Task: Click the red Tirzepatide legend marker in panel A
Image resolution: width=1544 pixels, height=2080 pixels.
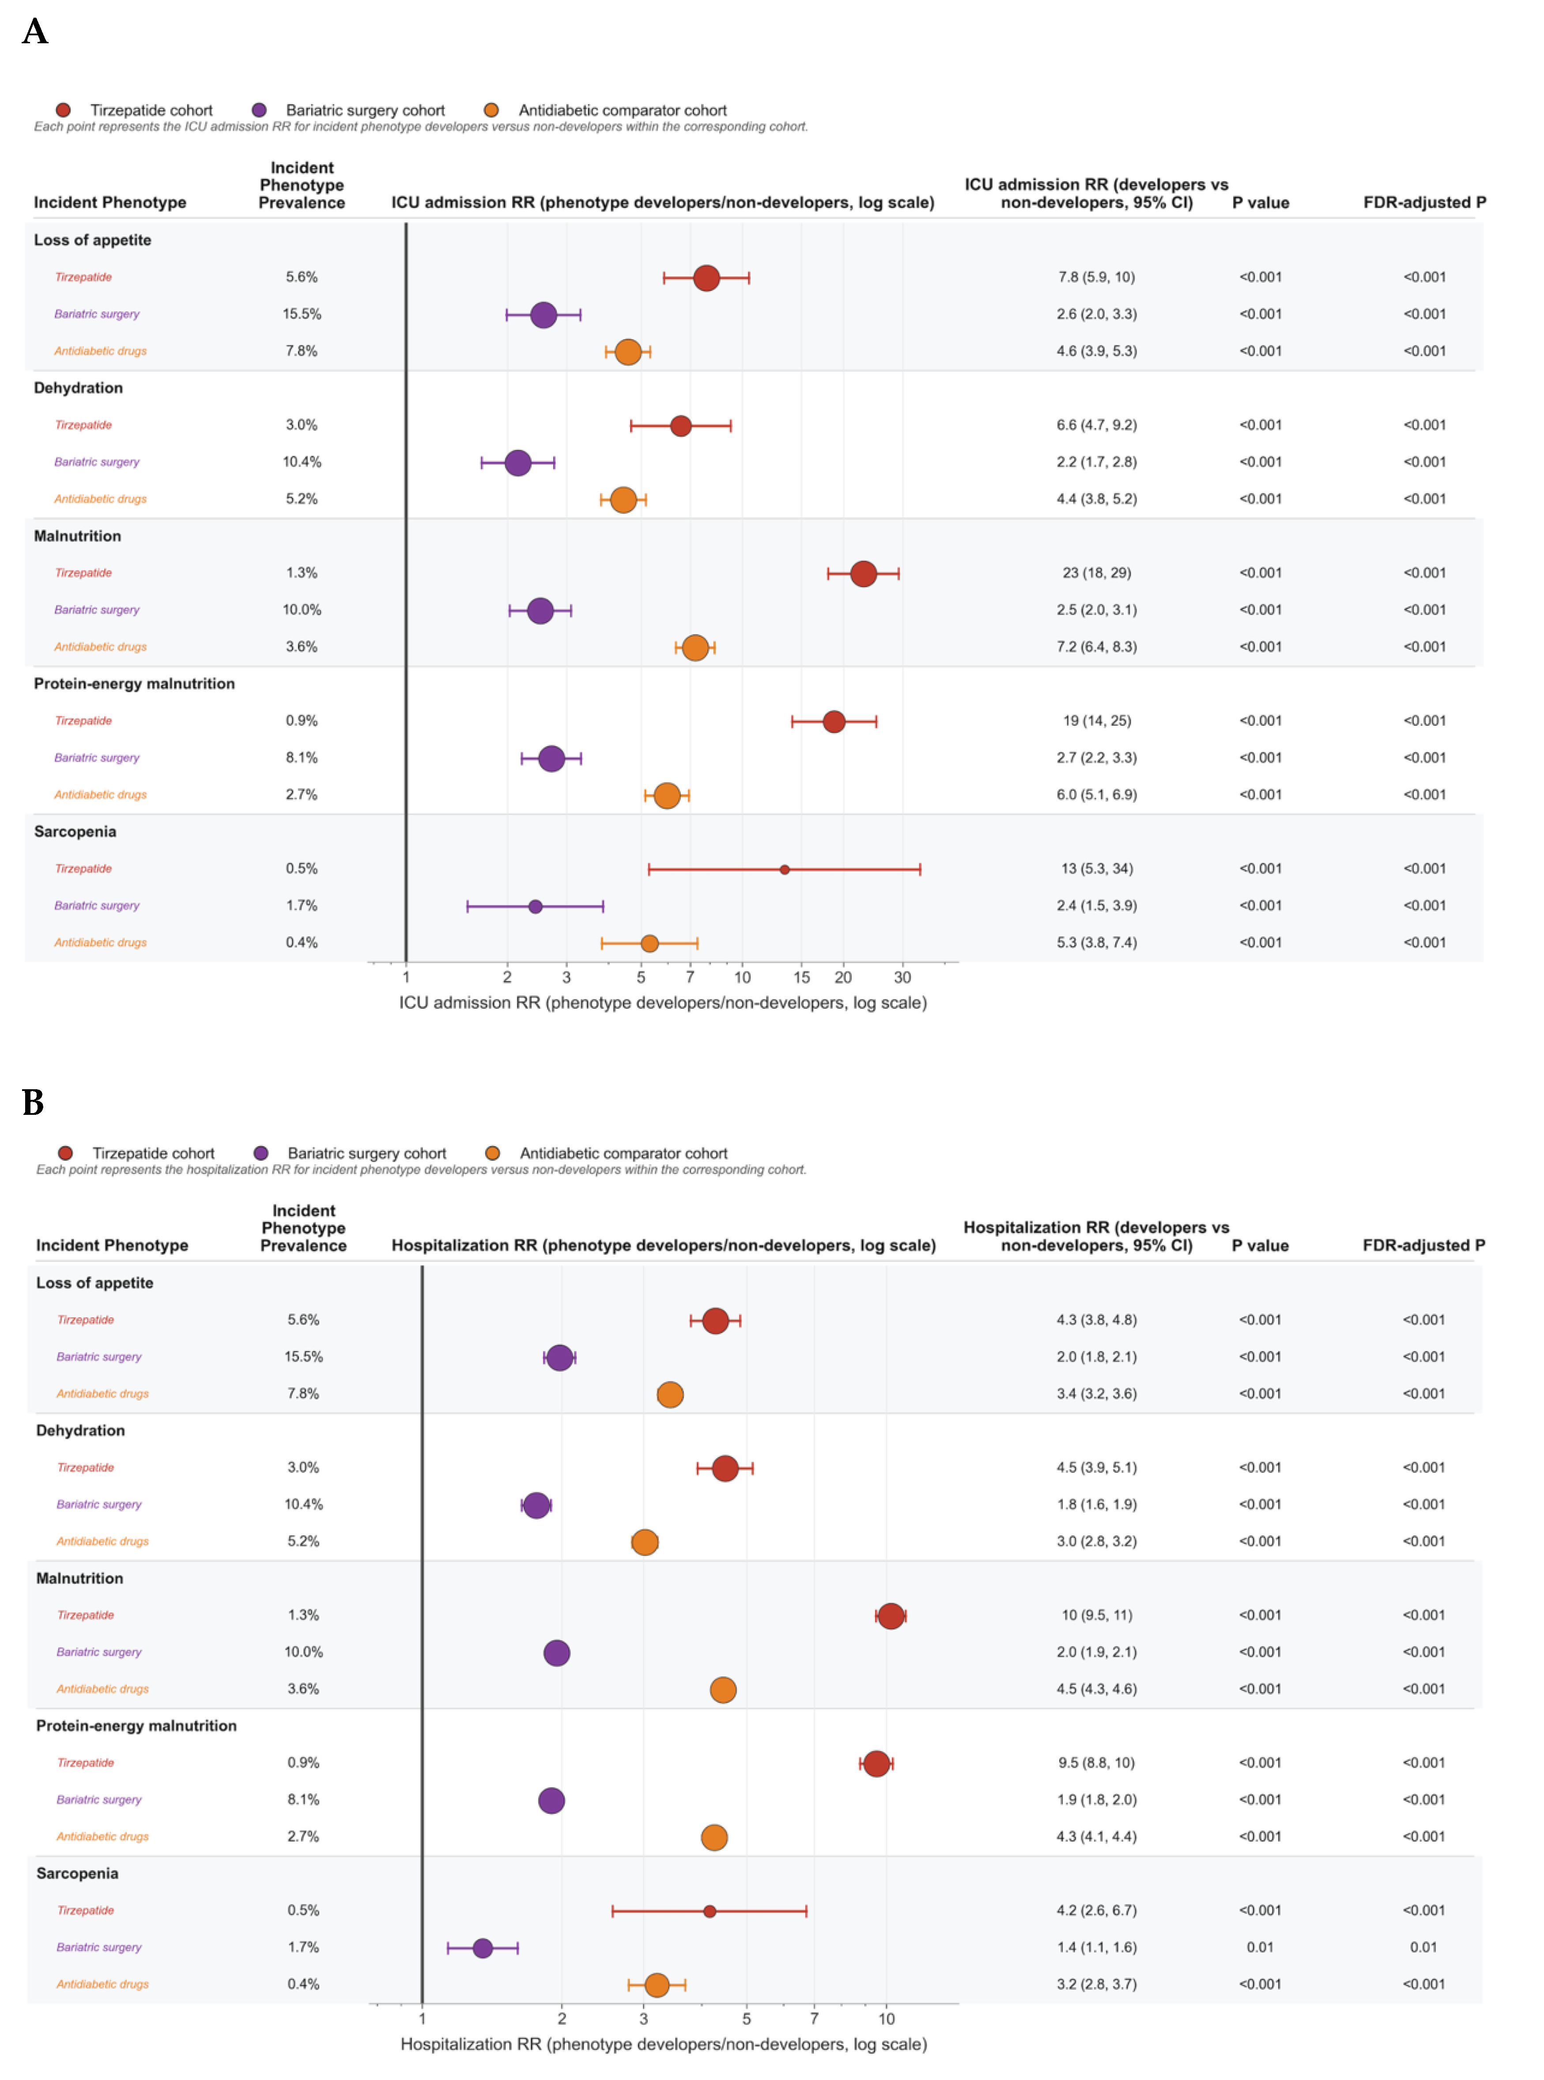Action: click(x=63, y=110)
